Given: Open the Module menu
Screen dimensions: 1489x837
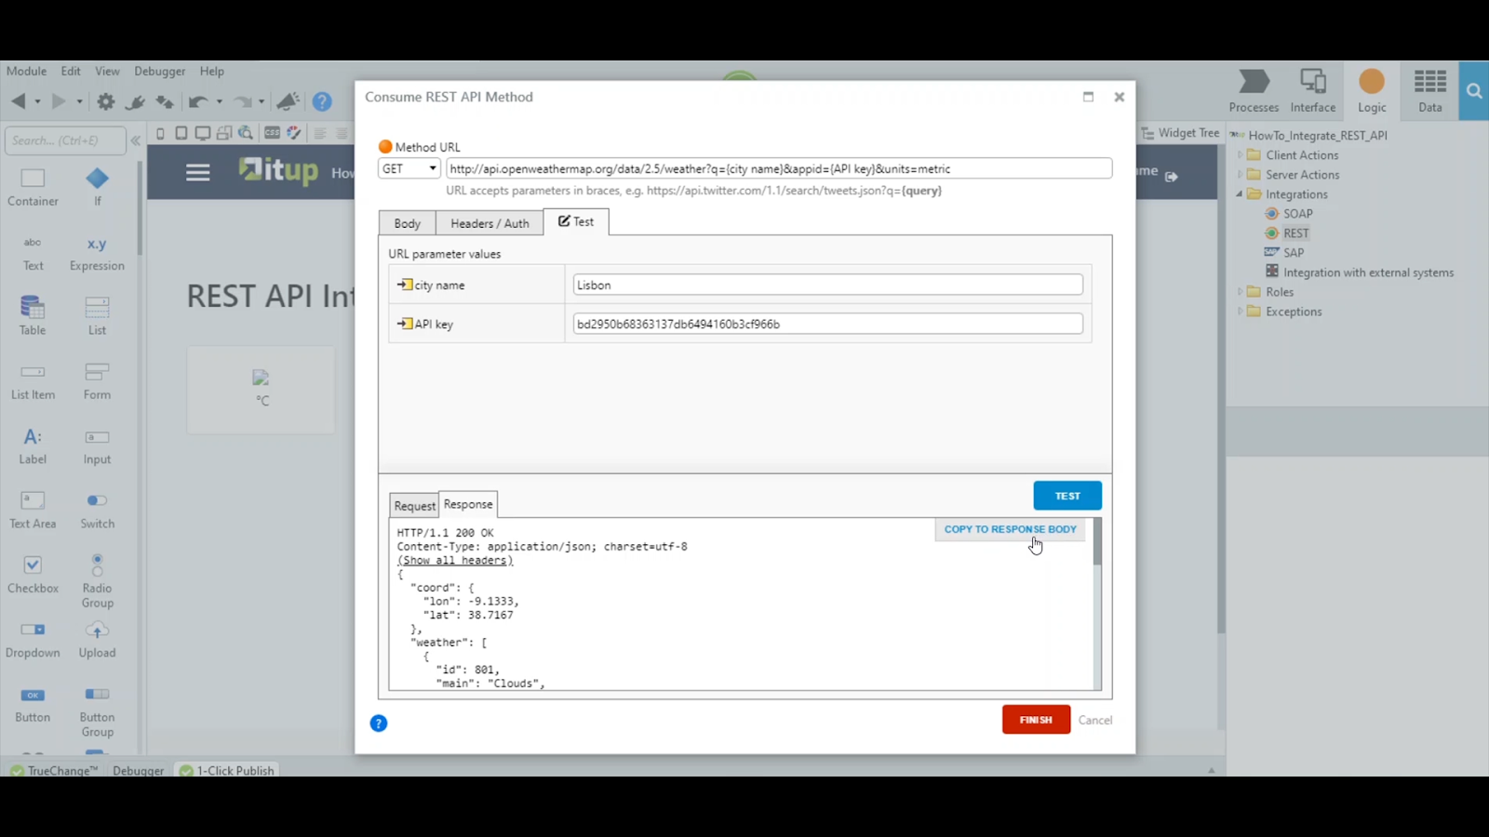Looking at the screenshot, I should coord(26,71).
